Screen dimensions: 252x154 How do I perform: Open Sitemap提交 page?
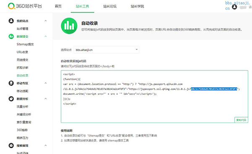(25, 44)
